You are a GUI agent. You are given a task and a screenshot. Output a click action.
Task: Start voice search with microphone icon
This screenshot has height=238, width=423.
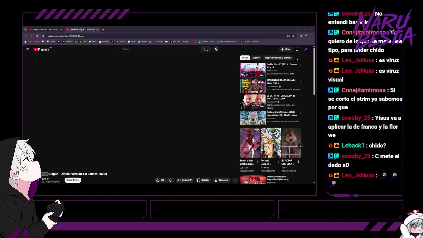(216, 49)
